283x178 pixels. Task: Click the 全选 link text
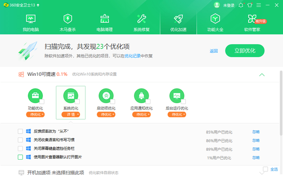(274, 170)
